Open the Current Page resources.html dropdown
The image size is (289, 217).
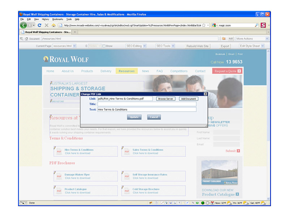tap(64, 46)
